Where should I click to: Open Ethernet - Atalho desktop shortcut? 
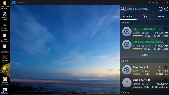[5, 16]
